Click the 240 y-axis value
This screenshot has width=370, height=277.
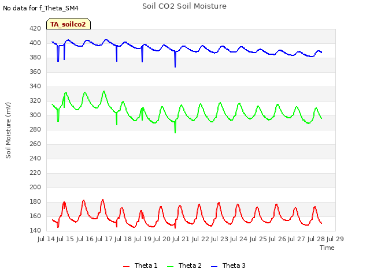[x=35, y=159]
